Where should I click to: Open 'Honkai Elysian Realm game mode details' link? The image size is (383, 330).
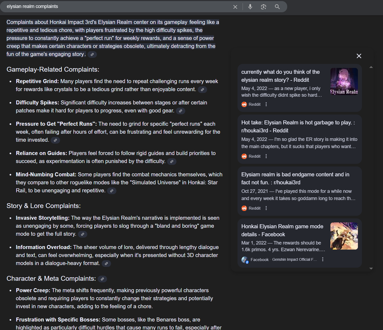[x=282, y=230]
